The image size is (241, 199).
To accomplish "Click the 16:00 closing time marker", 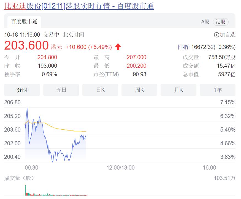I will point(209,168).
